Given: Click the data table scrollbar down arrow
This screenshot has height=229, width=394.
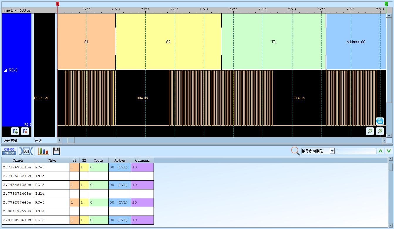Looking at the screenshot, I should 390,225.
